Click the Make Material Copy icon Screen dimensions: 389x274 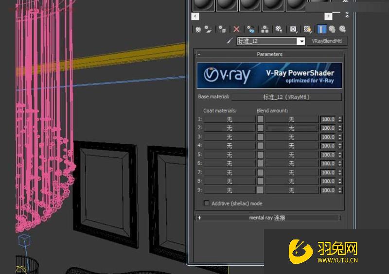click(250, 30)
